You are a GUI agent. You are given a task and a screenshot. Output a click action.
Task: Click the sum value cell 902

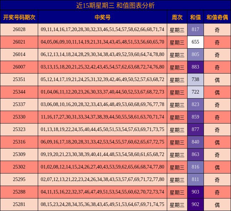tap(195, 205)
